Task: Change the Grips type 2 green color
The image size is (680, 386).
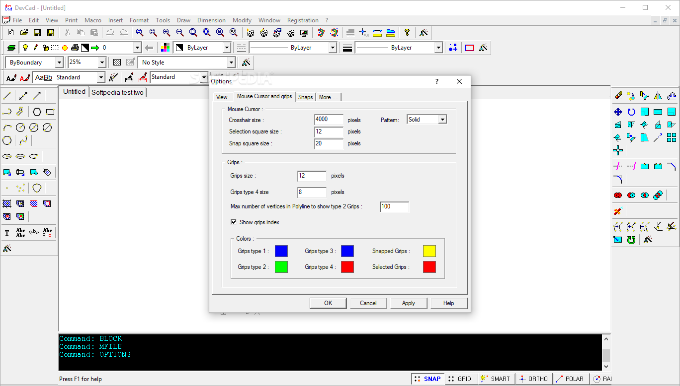Action: point(281,267)
